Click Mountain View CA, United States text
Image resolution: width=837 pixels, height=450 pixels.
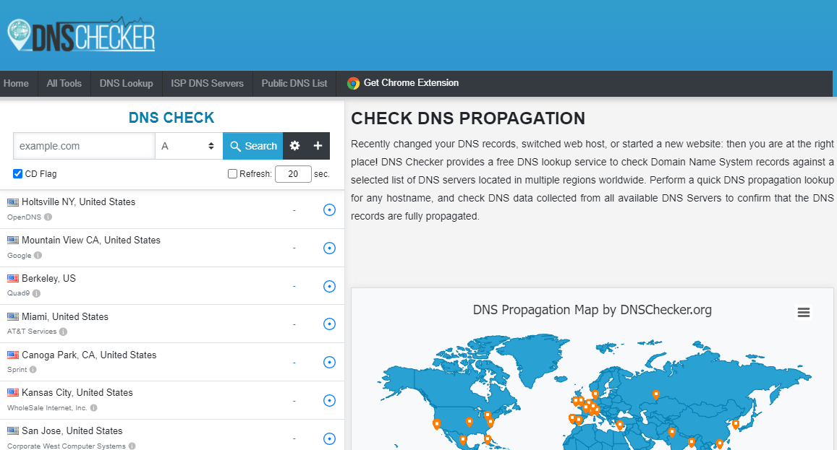point(91,241)
